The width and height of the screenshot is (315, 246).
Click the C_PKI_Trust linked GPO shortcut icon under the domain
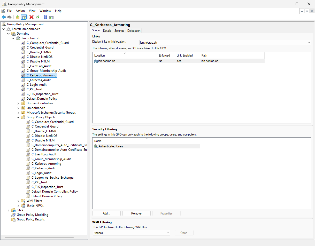click(24, 89)
